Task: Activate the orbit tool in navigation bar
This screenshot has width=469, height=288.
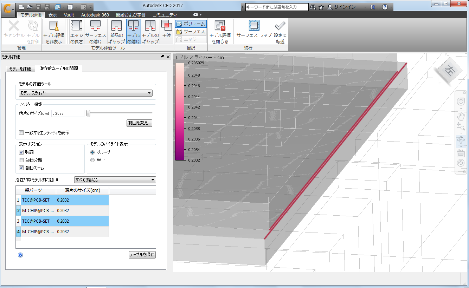Action: coord(461,140)
